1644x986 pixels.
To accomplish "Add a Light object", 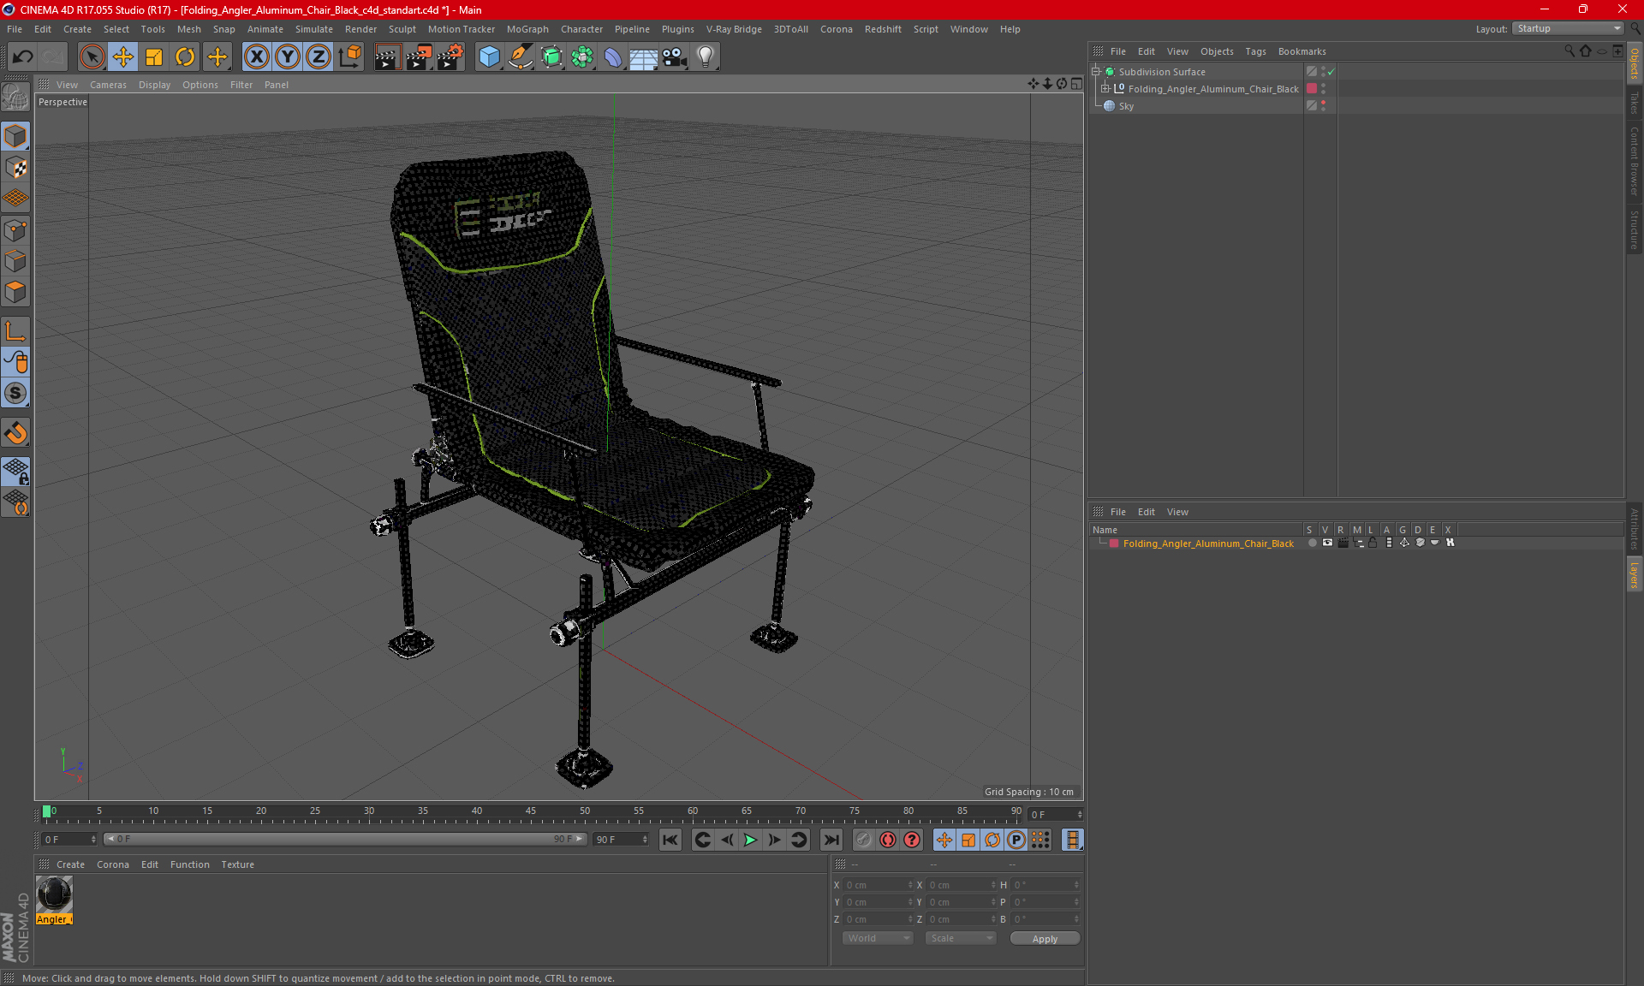I will [x=706, y=57].
